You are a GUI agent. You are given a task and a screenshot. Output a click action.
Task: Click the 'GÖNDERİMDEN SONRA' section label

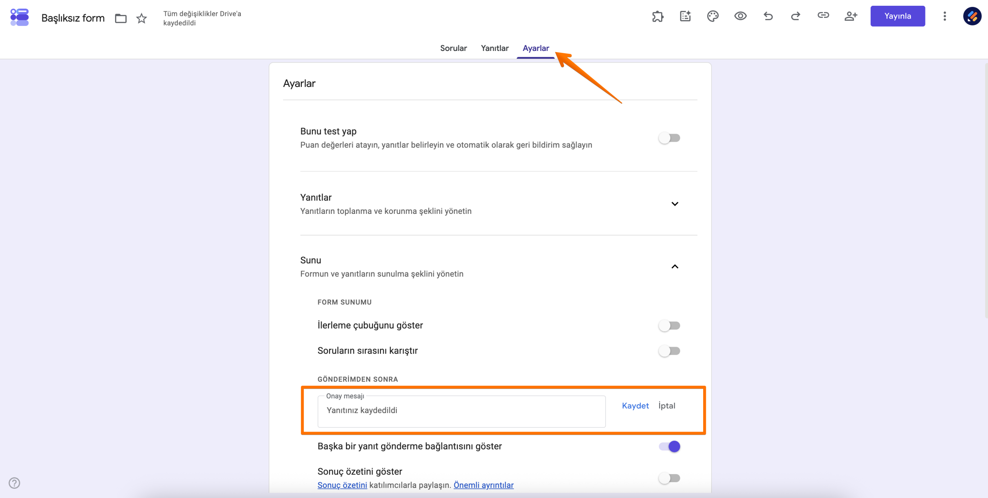358,379
